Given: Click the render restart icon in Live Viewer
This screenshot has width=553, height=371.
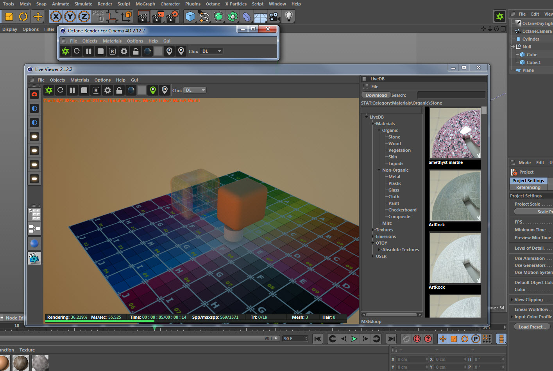Looking at the screenshot, I should point(61,90).
